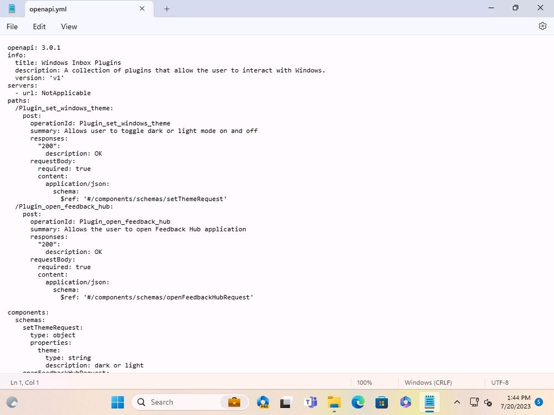Close the Notepad window
554x415 pixels.
(x=540, y=8)
